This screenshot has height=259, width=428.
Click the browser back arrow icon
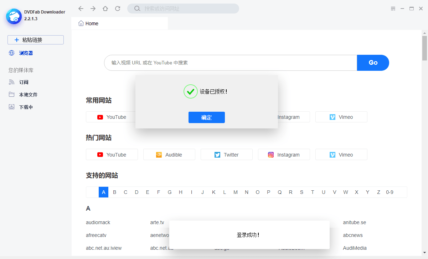[x=81, y=9]
